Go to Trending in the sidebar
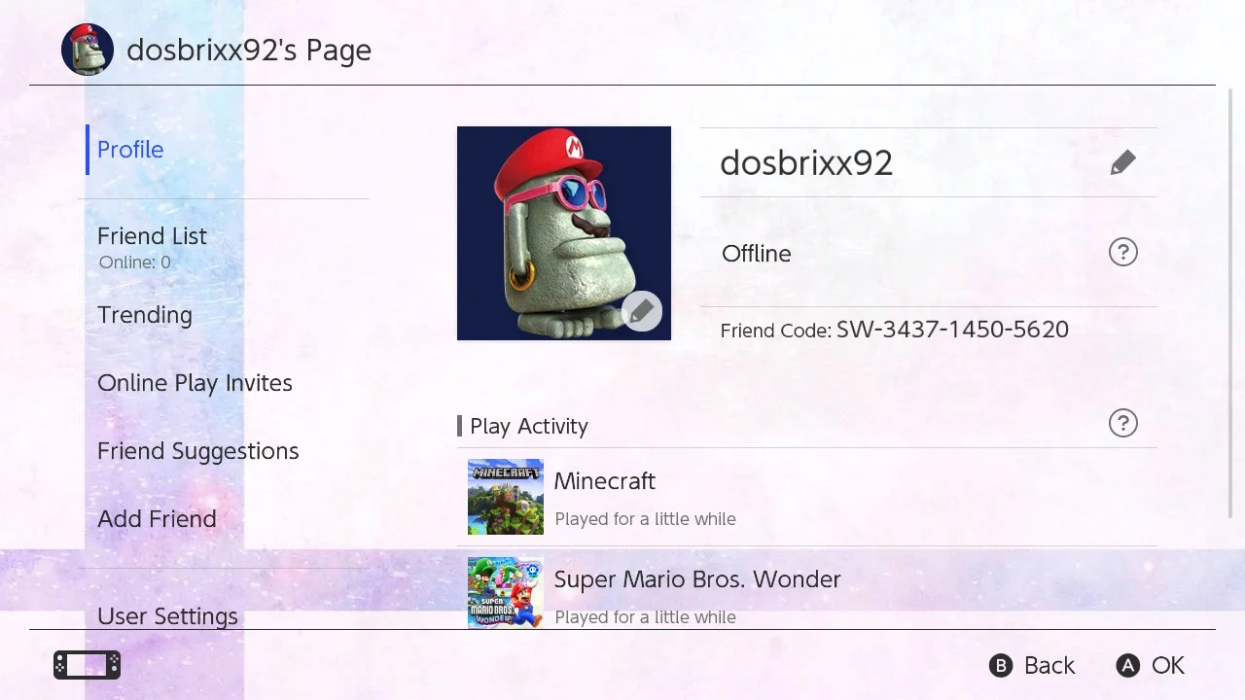This screenshot has height=700, width=1245. point(145,315)
